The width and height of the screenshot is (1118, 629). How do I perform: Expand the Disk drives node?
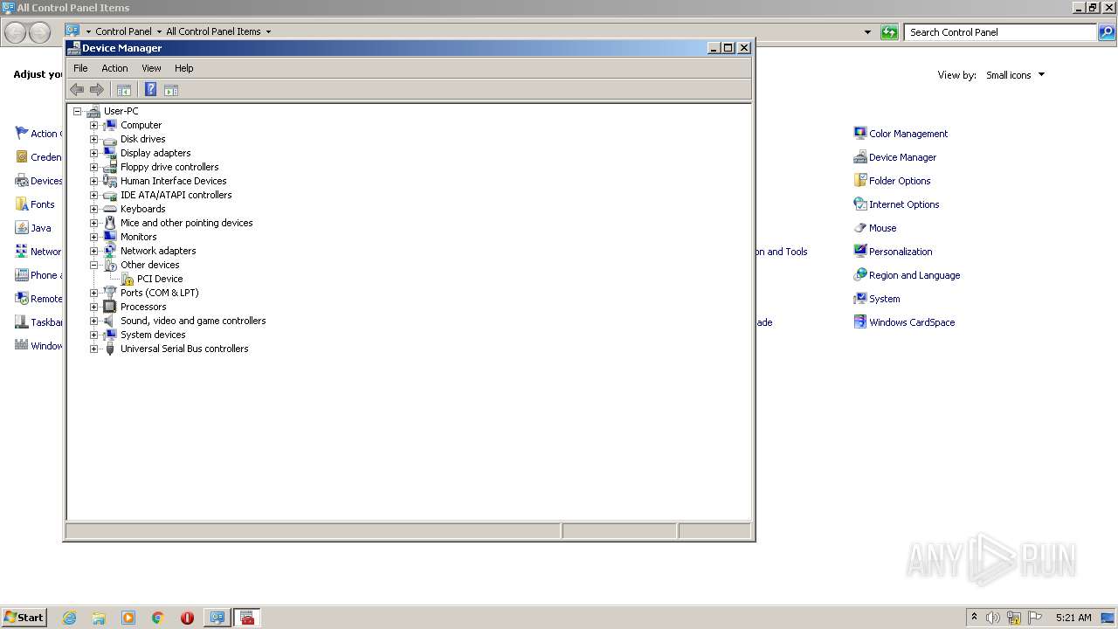click(x=94, y=139)
